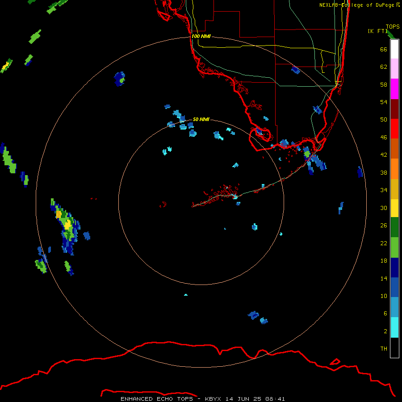Click the legend value "14"
Screen dimensions: 402x402
[384, 278]
